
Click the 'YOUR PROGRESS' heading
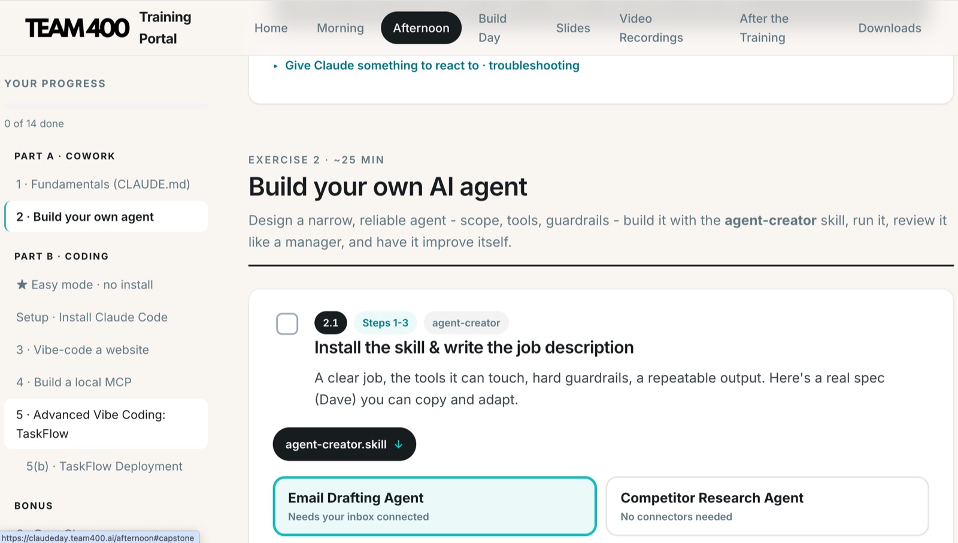pyautogui.click(x=55, y=84)
